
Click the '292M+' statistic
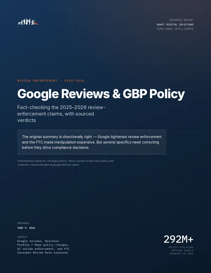(x=178, y=240)
